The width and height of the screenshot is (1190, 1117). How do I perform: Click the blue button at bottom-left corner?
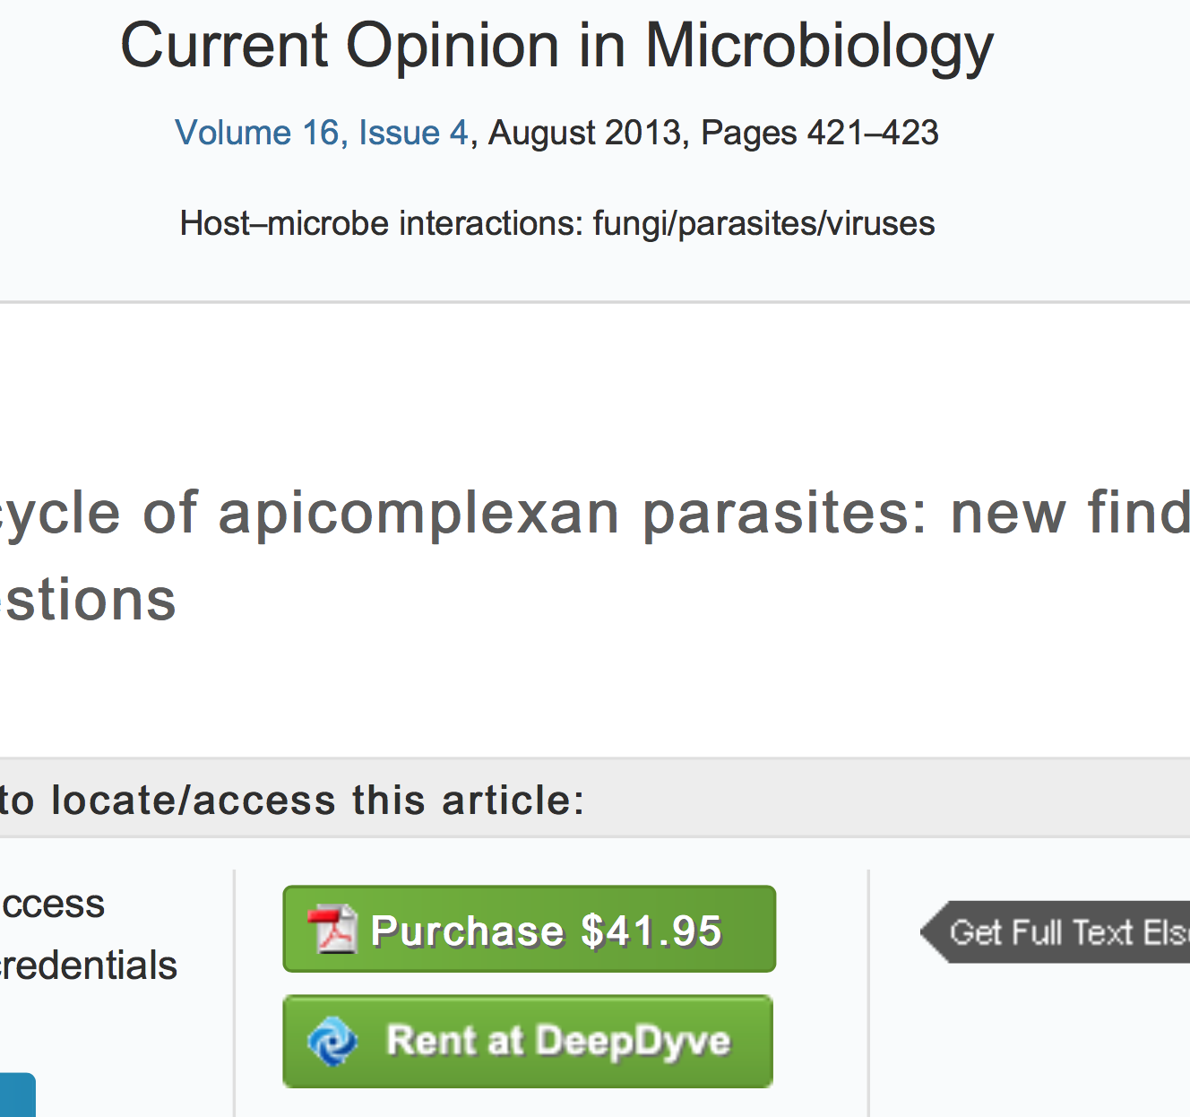(x=16, y=1095)
